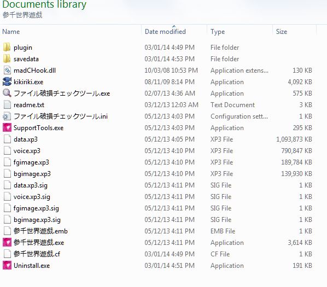Image resolution: width=327 pixels, height=287 pixels.
Task: Click the 参千世界遊戯.exe application icon
Action: pyautogui.click(x=7, y=242)
